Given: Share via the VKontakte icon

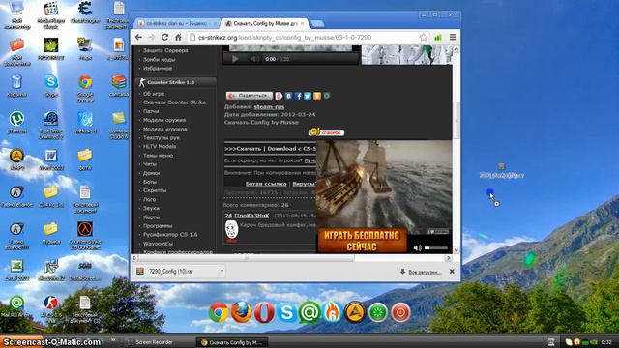Looking at the screenshot, I should (x=288, y=96).
